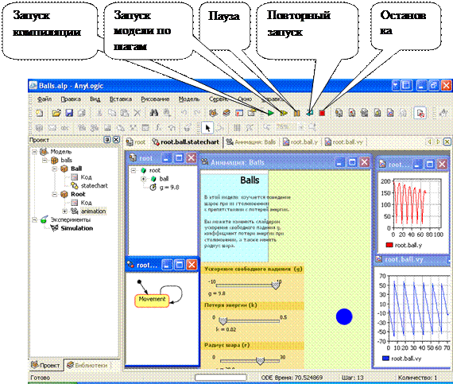This screenshot has height=384, width=453.
Task: Open the Модель menu
Action: (189, 99)
